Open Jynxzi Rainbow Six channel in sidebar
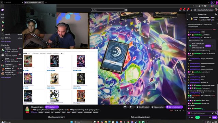 pyautogui.click(x=12, y=60)
